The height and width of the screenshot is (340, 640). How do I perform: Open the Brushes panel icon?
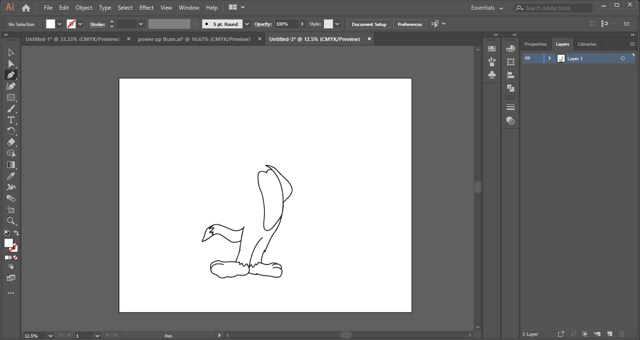point(492,61)
